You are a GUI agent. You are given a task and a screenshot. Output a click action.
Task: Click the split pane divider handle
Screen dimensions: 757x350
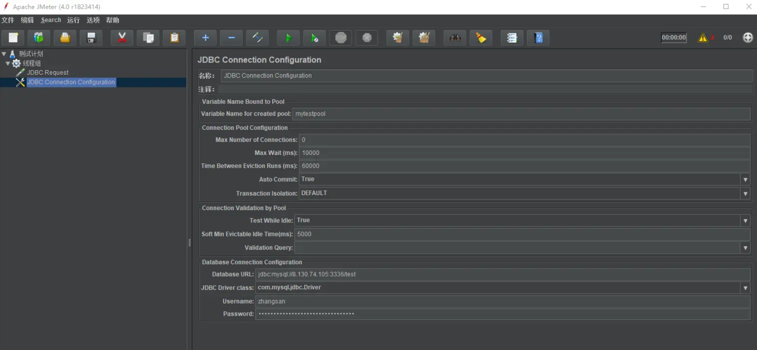click(x=189, y=242)
